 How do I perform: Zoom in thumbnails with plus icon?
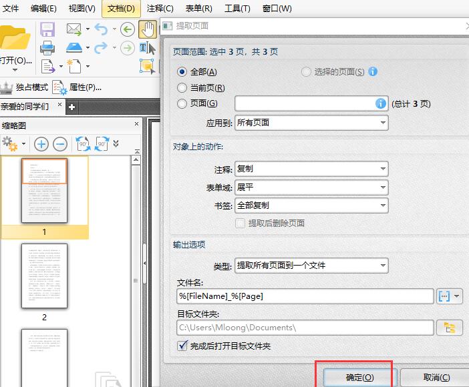pos(41,144)
